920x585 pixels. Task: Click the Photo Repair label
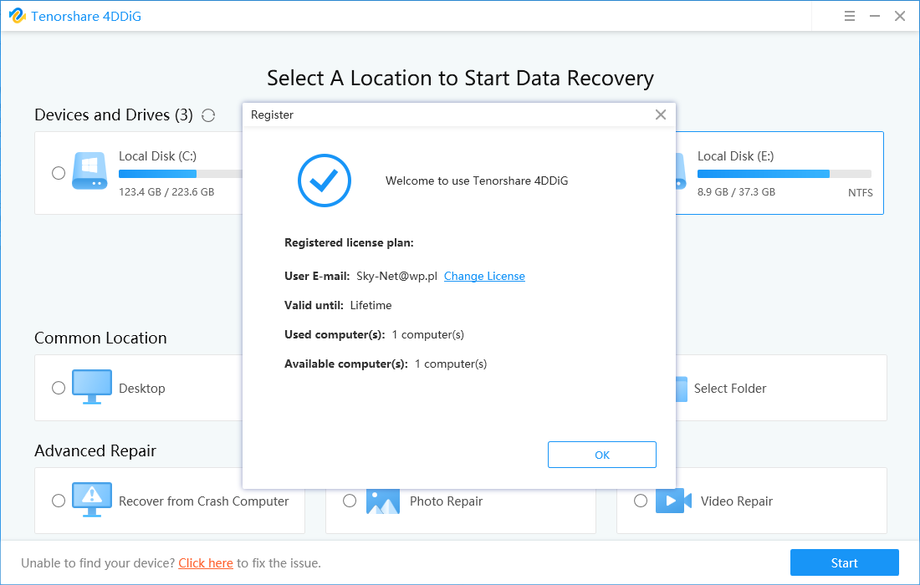(x=446, y=501)
